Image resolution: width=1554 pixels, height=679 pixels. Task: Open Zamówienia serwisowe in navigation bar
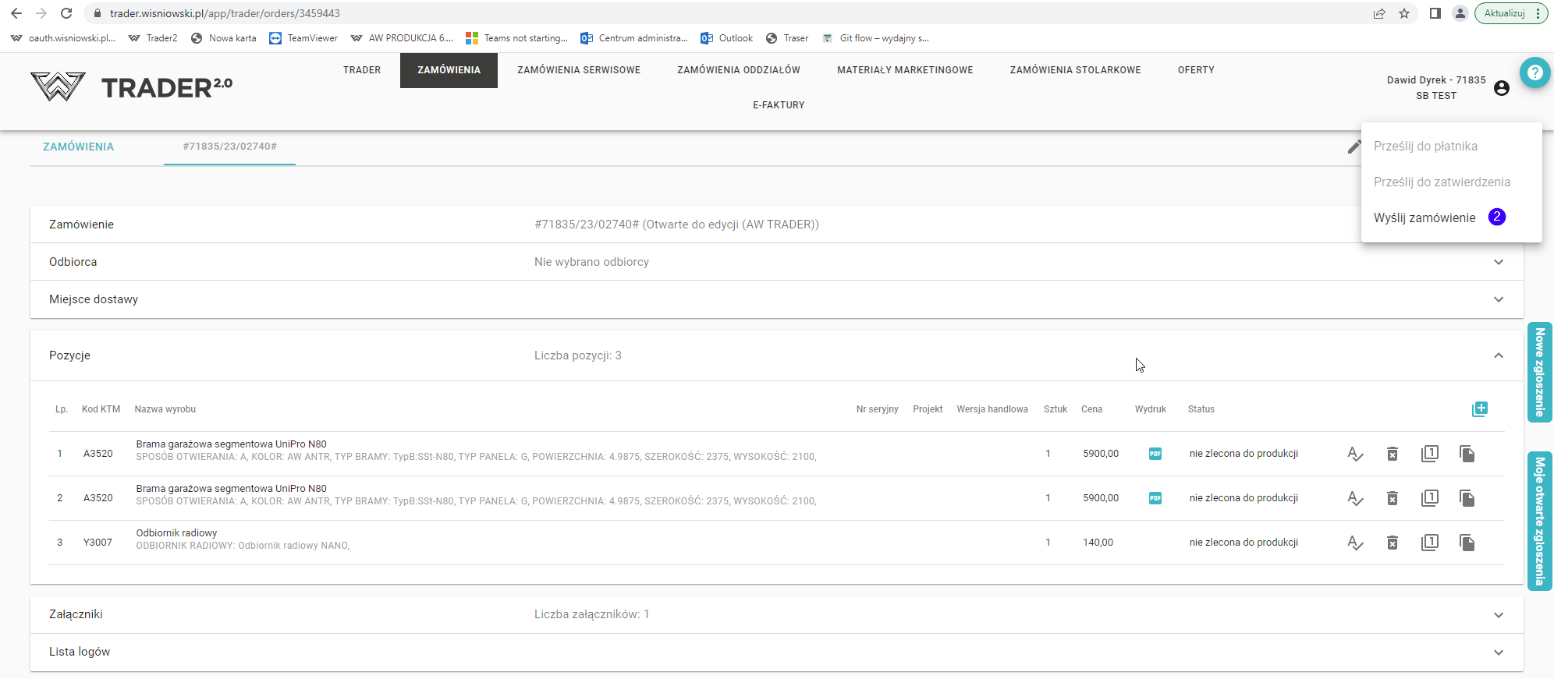coord(578,70)
